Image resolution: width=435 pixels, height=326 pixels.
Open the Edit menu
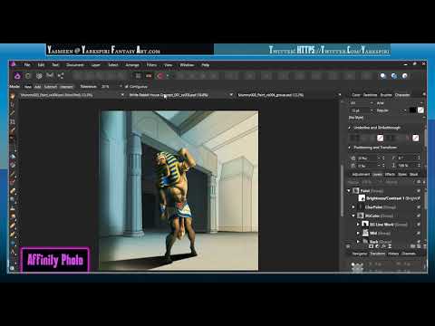[x=41, y=65]
